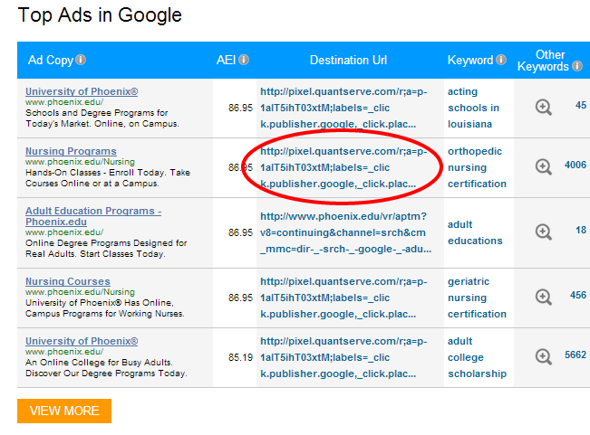This screenshot has width=590, height=435.
Task: Select keyword adult college scholarship
Action: [x=477, y=357]
